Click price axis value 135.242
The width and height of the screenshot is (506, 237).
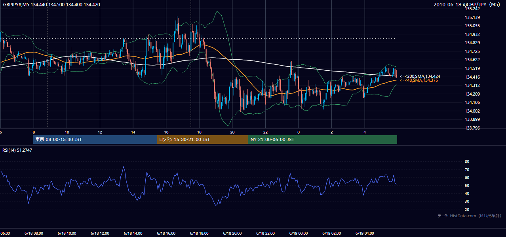(472, 9)
